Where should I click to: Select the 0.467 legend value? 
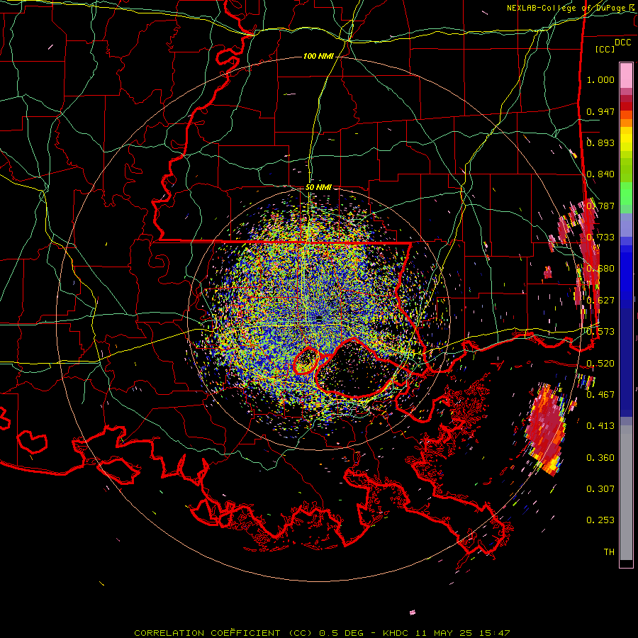(x=600, y=394)
